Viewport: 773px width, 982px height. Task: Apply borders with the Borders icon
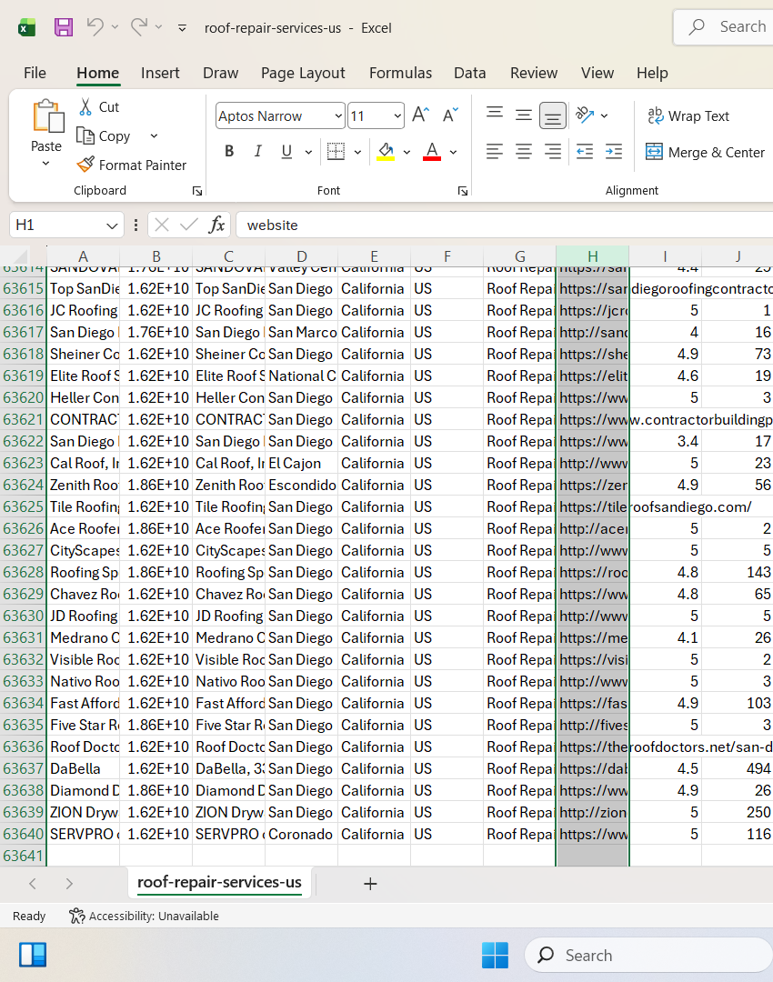tap(336, 151)
